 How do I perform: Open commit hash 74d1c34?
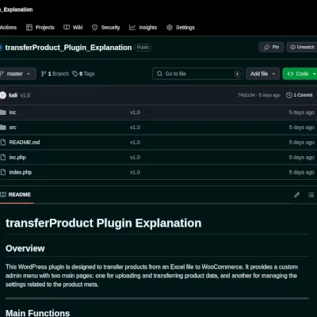point(246,95)
